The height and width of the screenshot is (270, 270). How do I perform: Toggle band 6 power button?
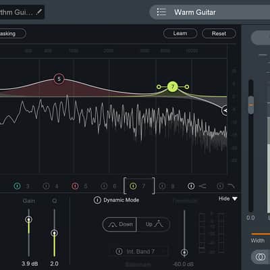point(104,186)
